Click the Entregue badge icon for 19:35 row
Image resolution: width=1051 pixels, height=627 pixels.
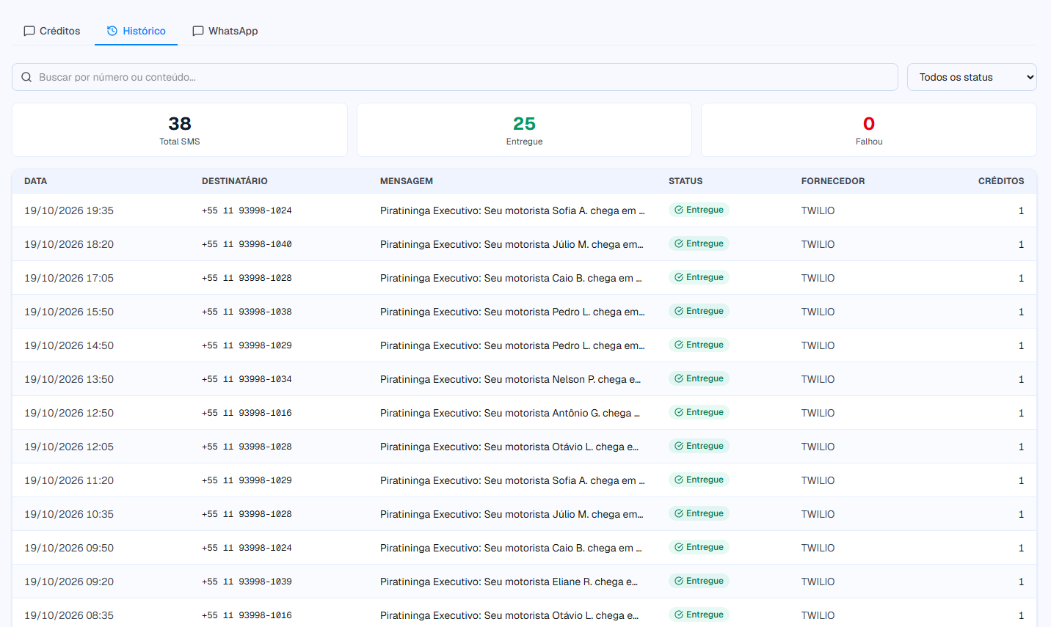[x=679, y=210]
